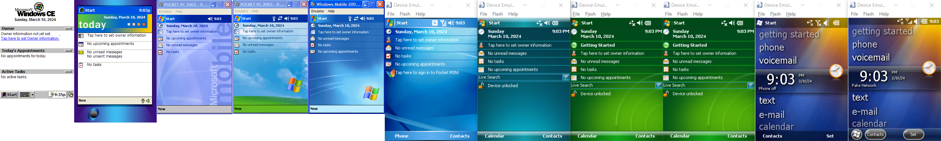
Task: Click the speaker icon in Windows Mobile 2003 SE window
Action: click(x=363, y=18)
